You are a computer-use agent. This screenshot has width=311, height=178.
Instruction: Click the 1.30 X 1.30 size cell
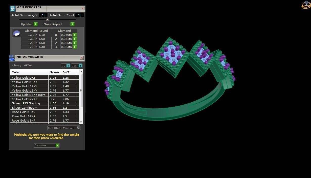point(36,47)
